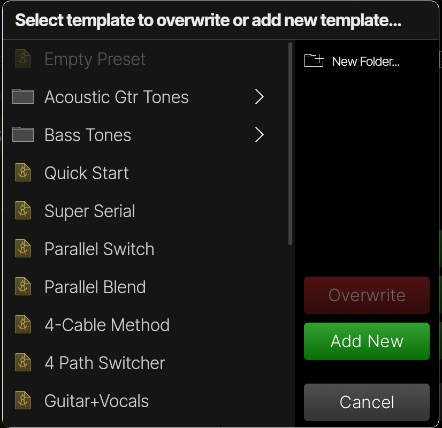
Task: Click the Bass Tones folder icon
Action: tap(23, 135)
